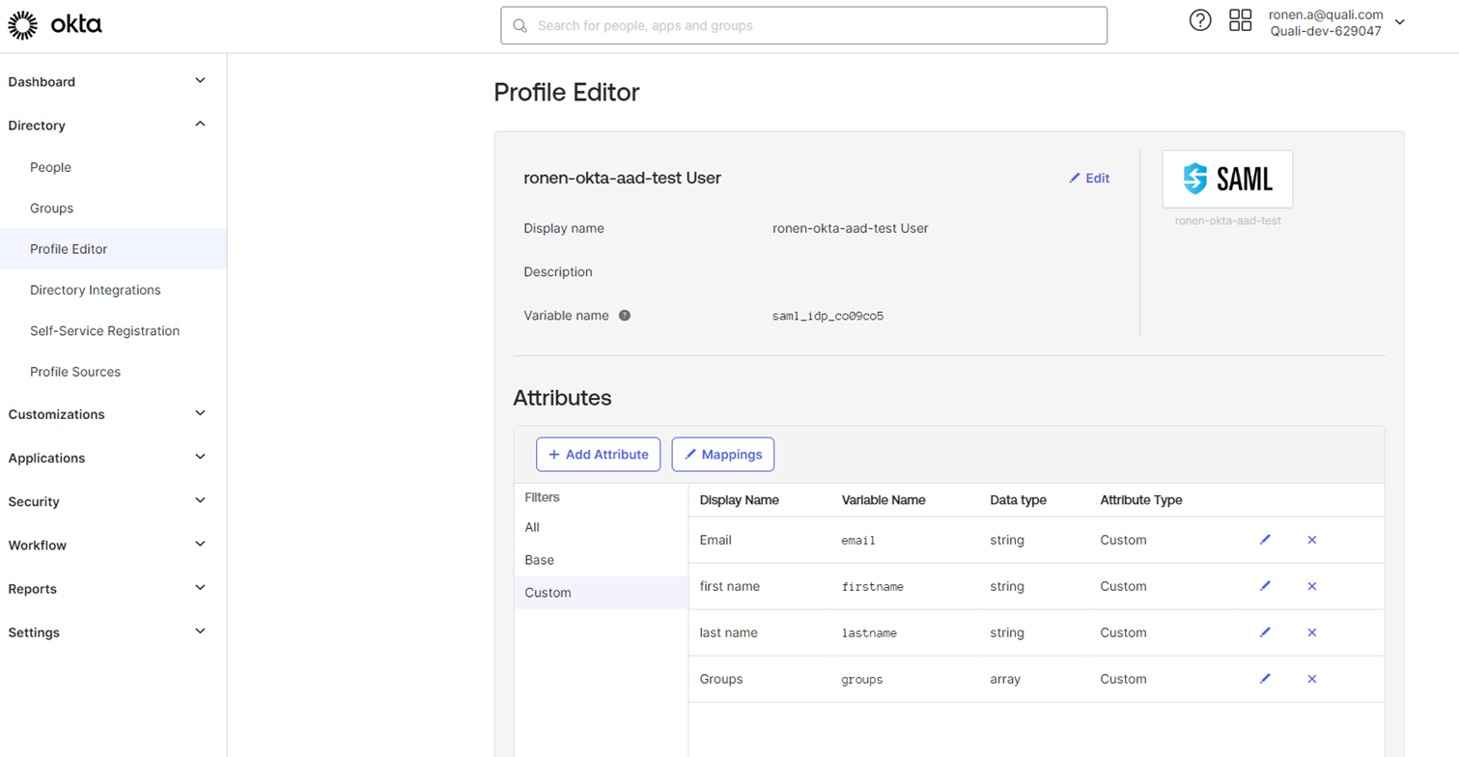Click the Okta logo
Viewport: 1459px width, 757px height.
coord(55,24)
